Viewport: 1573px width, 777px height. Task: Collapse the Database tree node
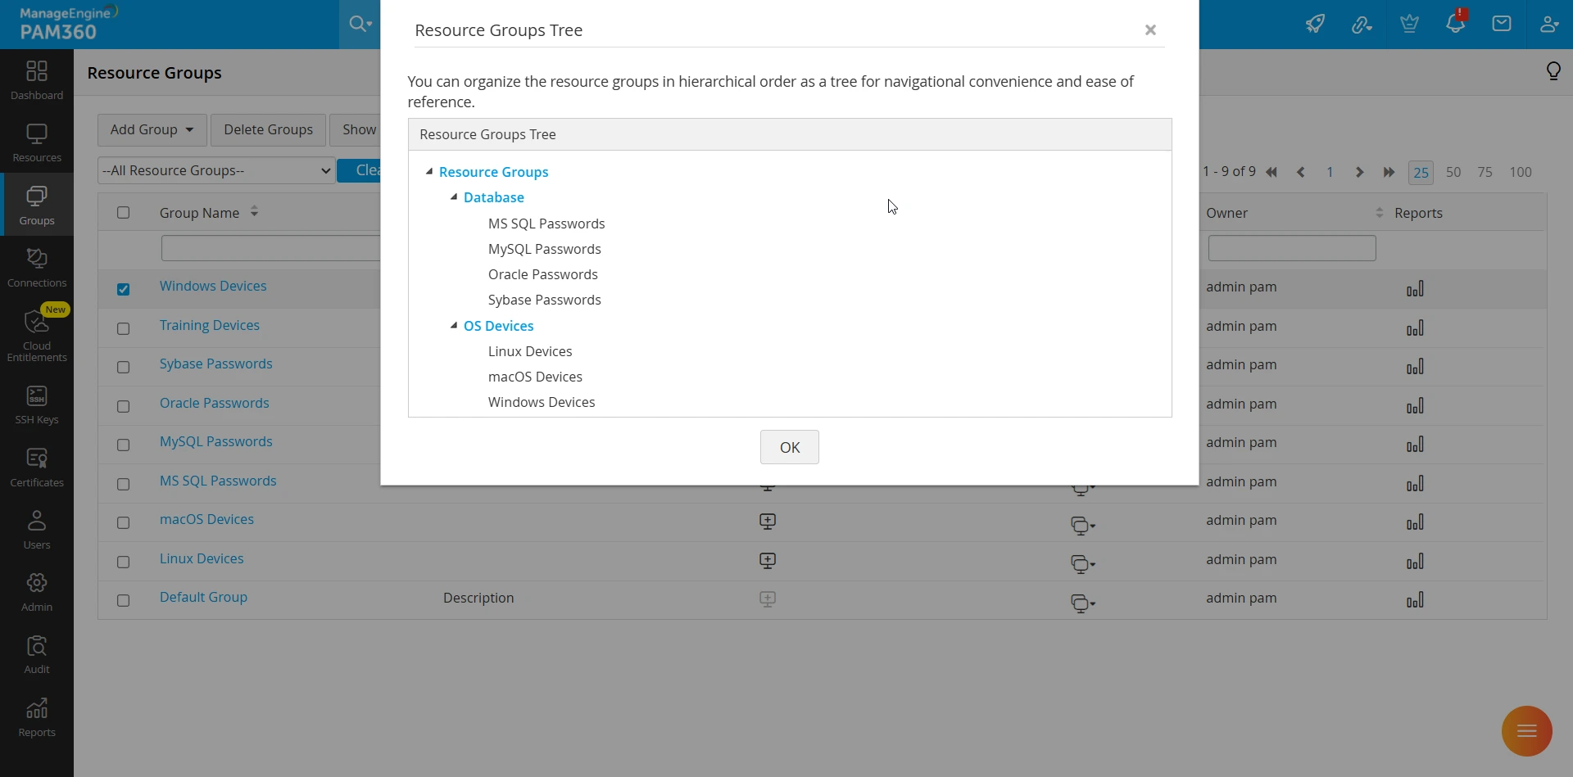(x=454, y=197)
